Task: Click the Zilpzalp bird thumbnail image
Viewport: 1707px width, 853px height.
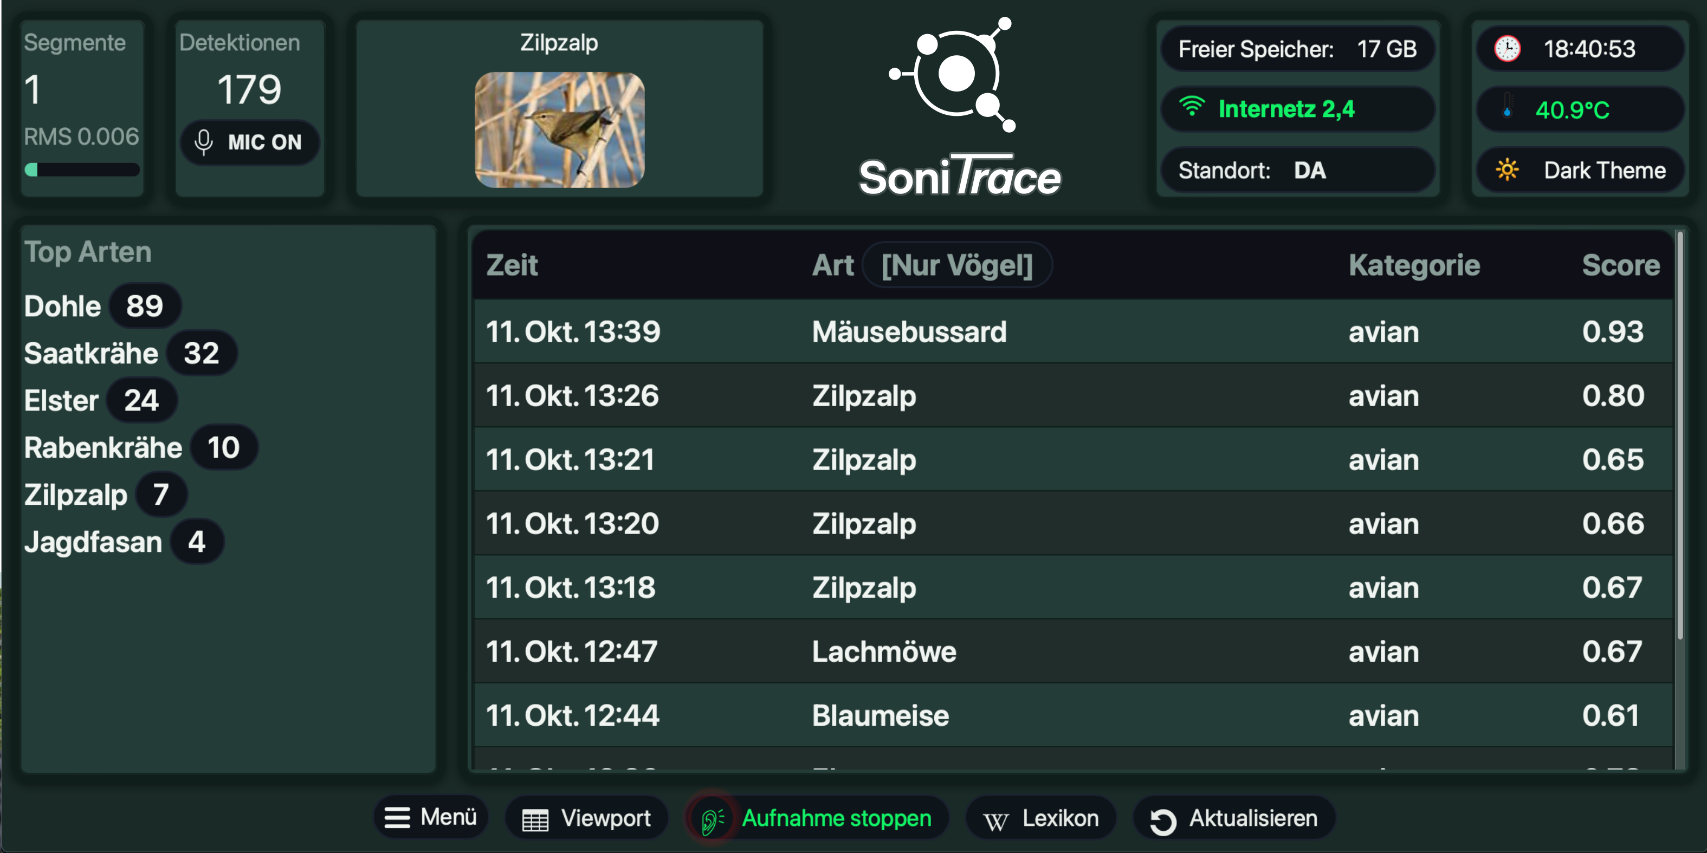Action: pyautogui.click(x=559, y=131)
